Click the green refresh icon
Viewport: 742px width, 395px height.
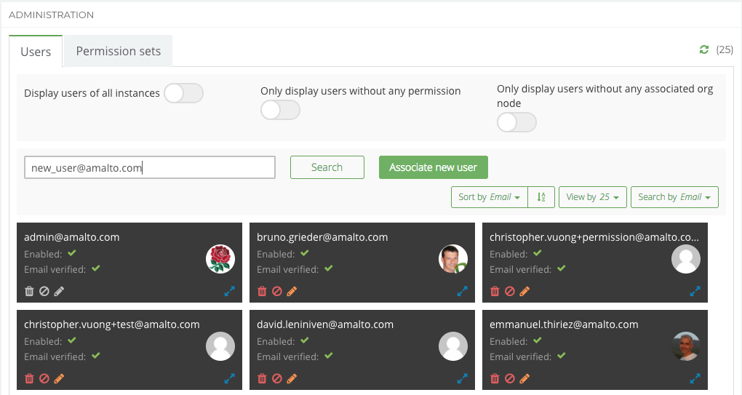[703, 49]
